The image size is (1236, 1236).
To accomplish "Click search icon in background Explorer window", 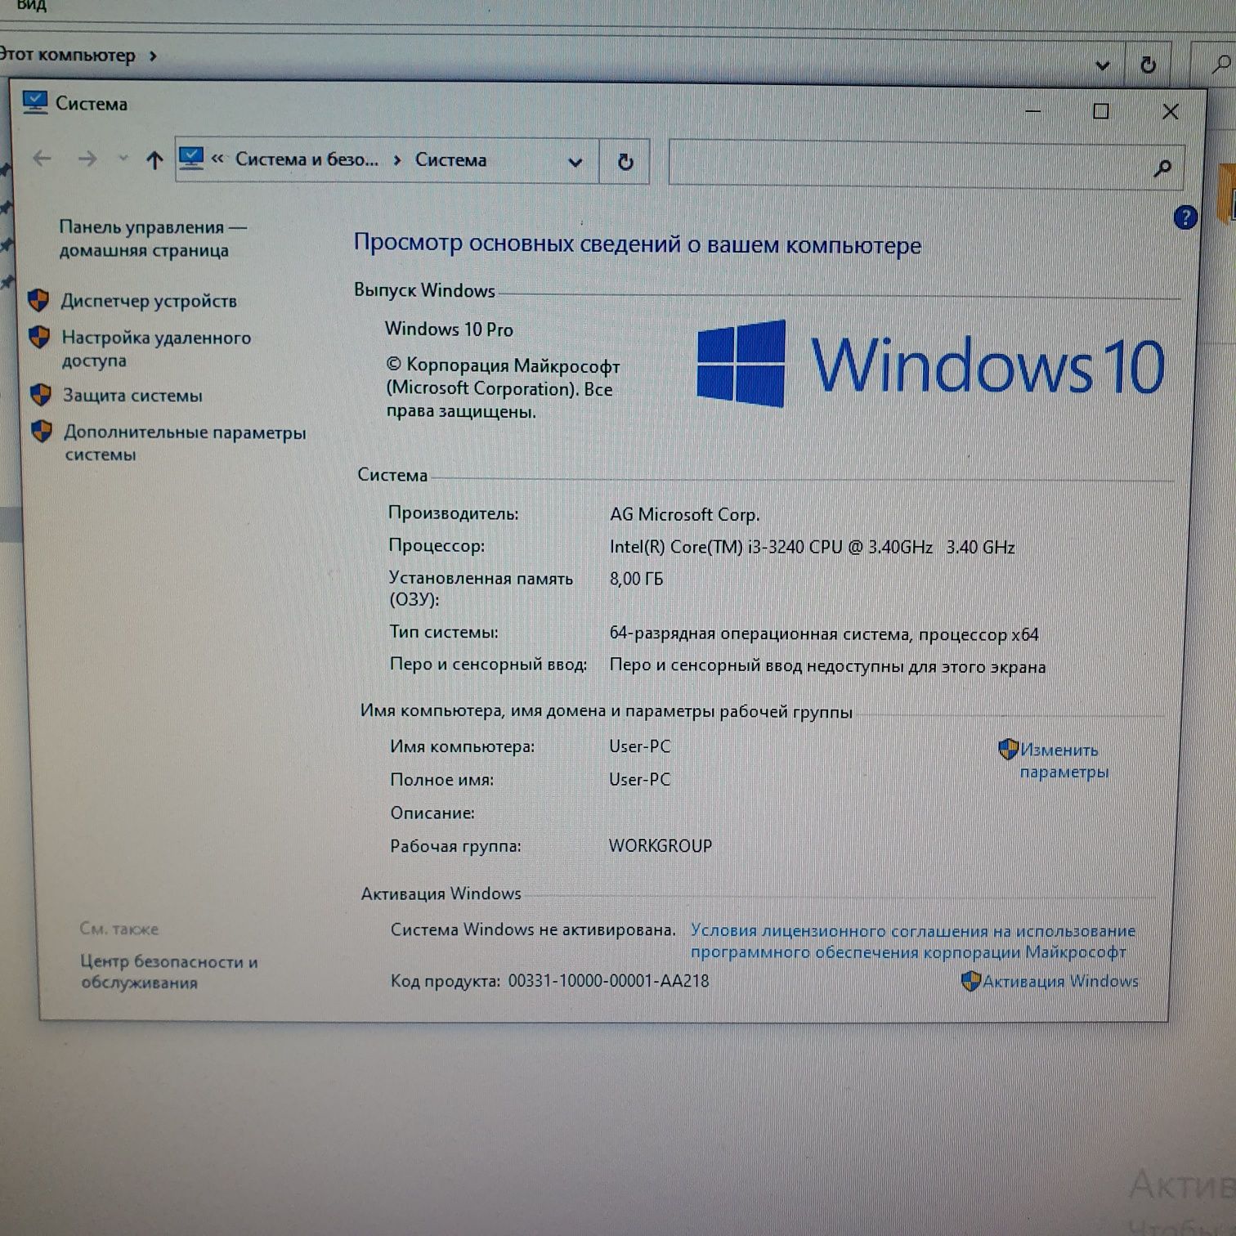I will [1220, 64].
